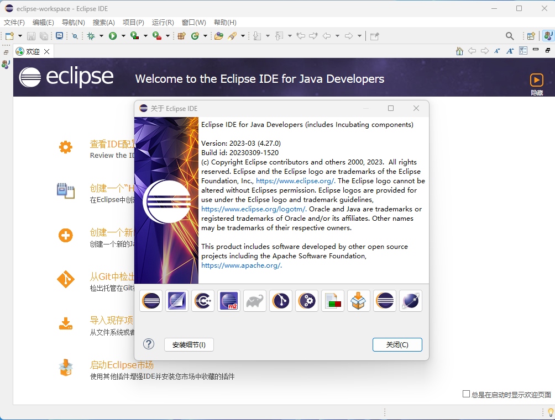Expand the External Tools dropdown arrow
This screenshot has height=420, width=555.
point(167,36)
